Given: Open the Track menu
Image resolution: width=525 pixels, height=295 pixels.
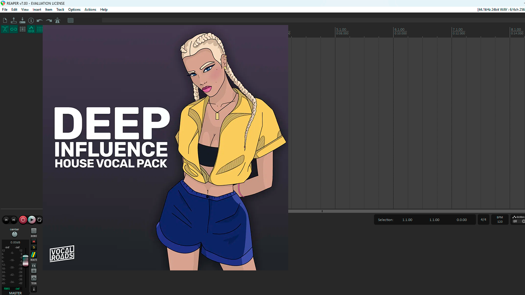Looking at the screenshot, I should pyautogui.click(x=60, y=10).
